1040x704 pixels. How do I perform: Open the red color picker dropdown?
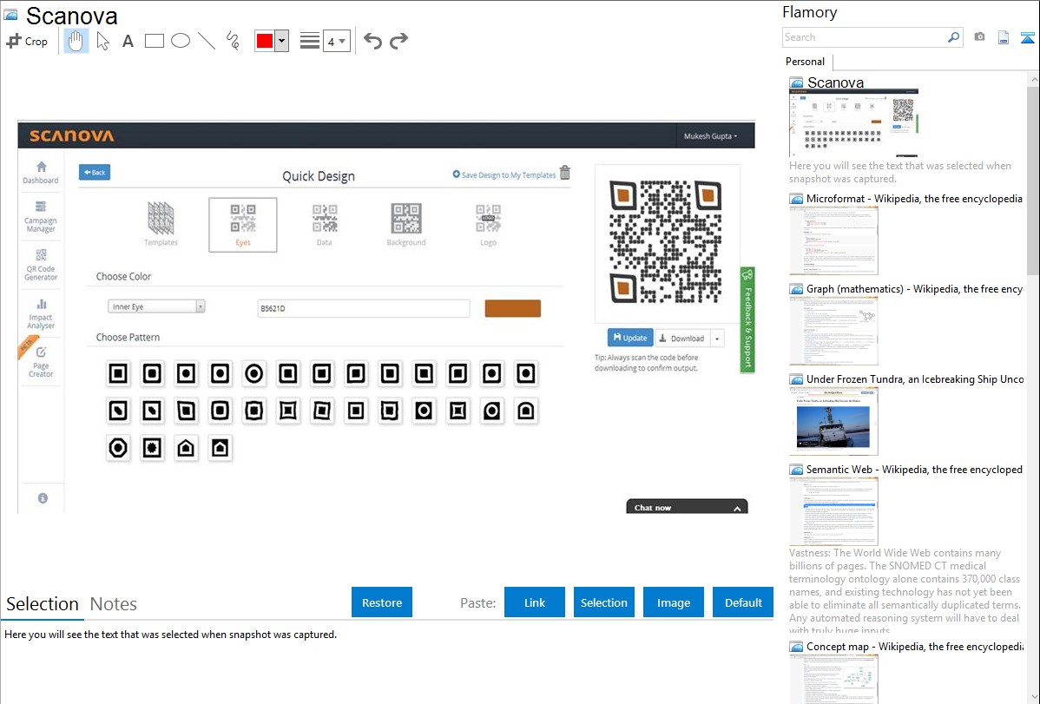[x=281, y=41]
